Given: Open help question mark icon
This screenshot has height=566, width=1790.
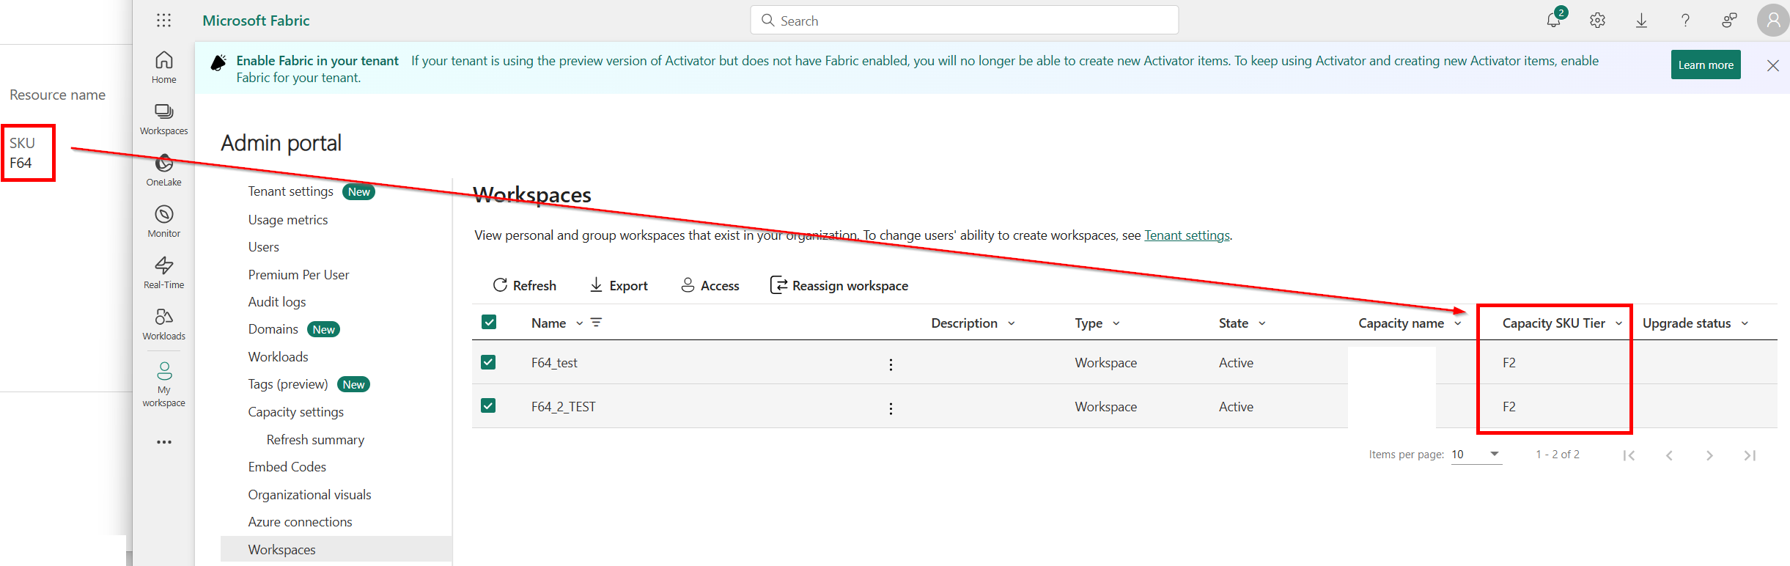Looking at the screenshot, I should [x=1686, y=21].
